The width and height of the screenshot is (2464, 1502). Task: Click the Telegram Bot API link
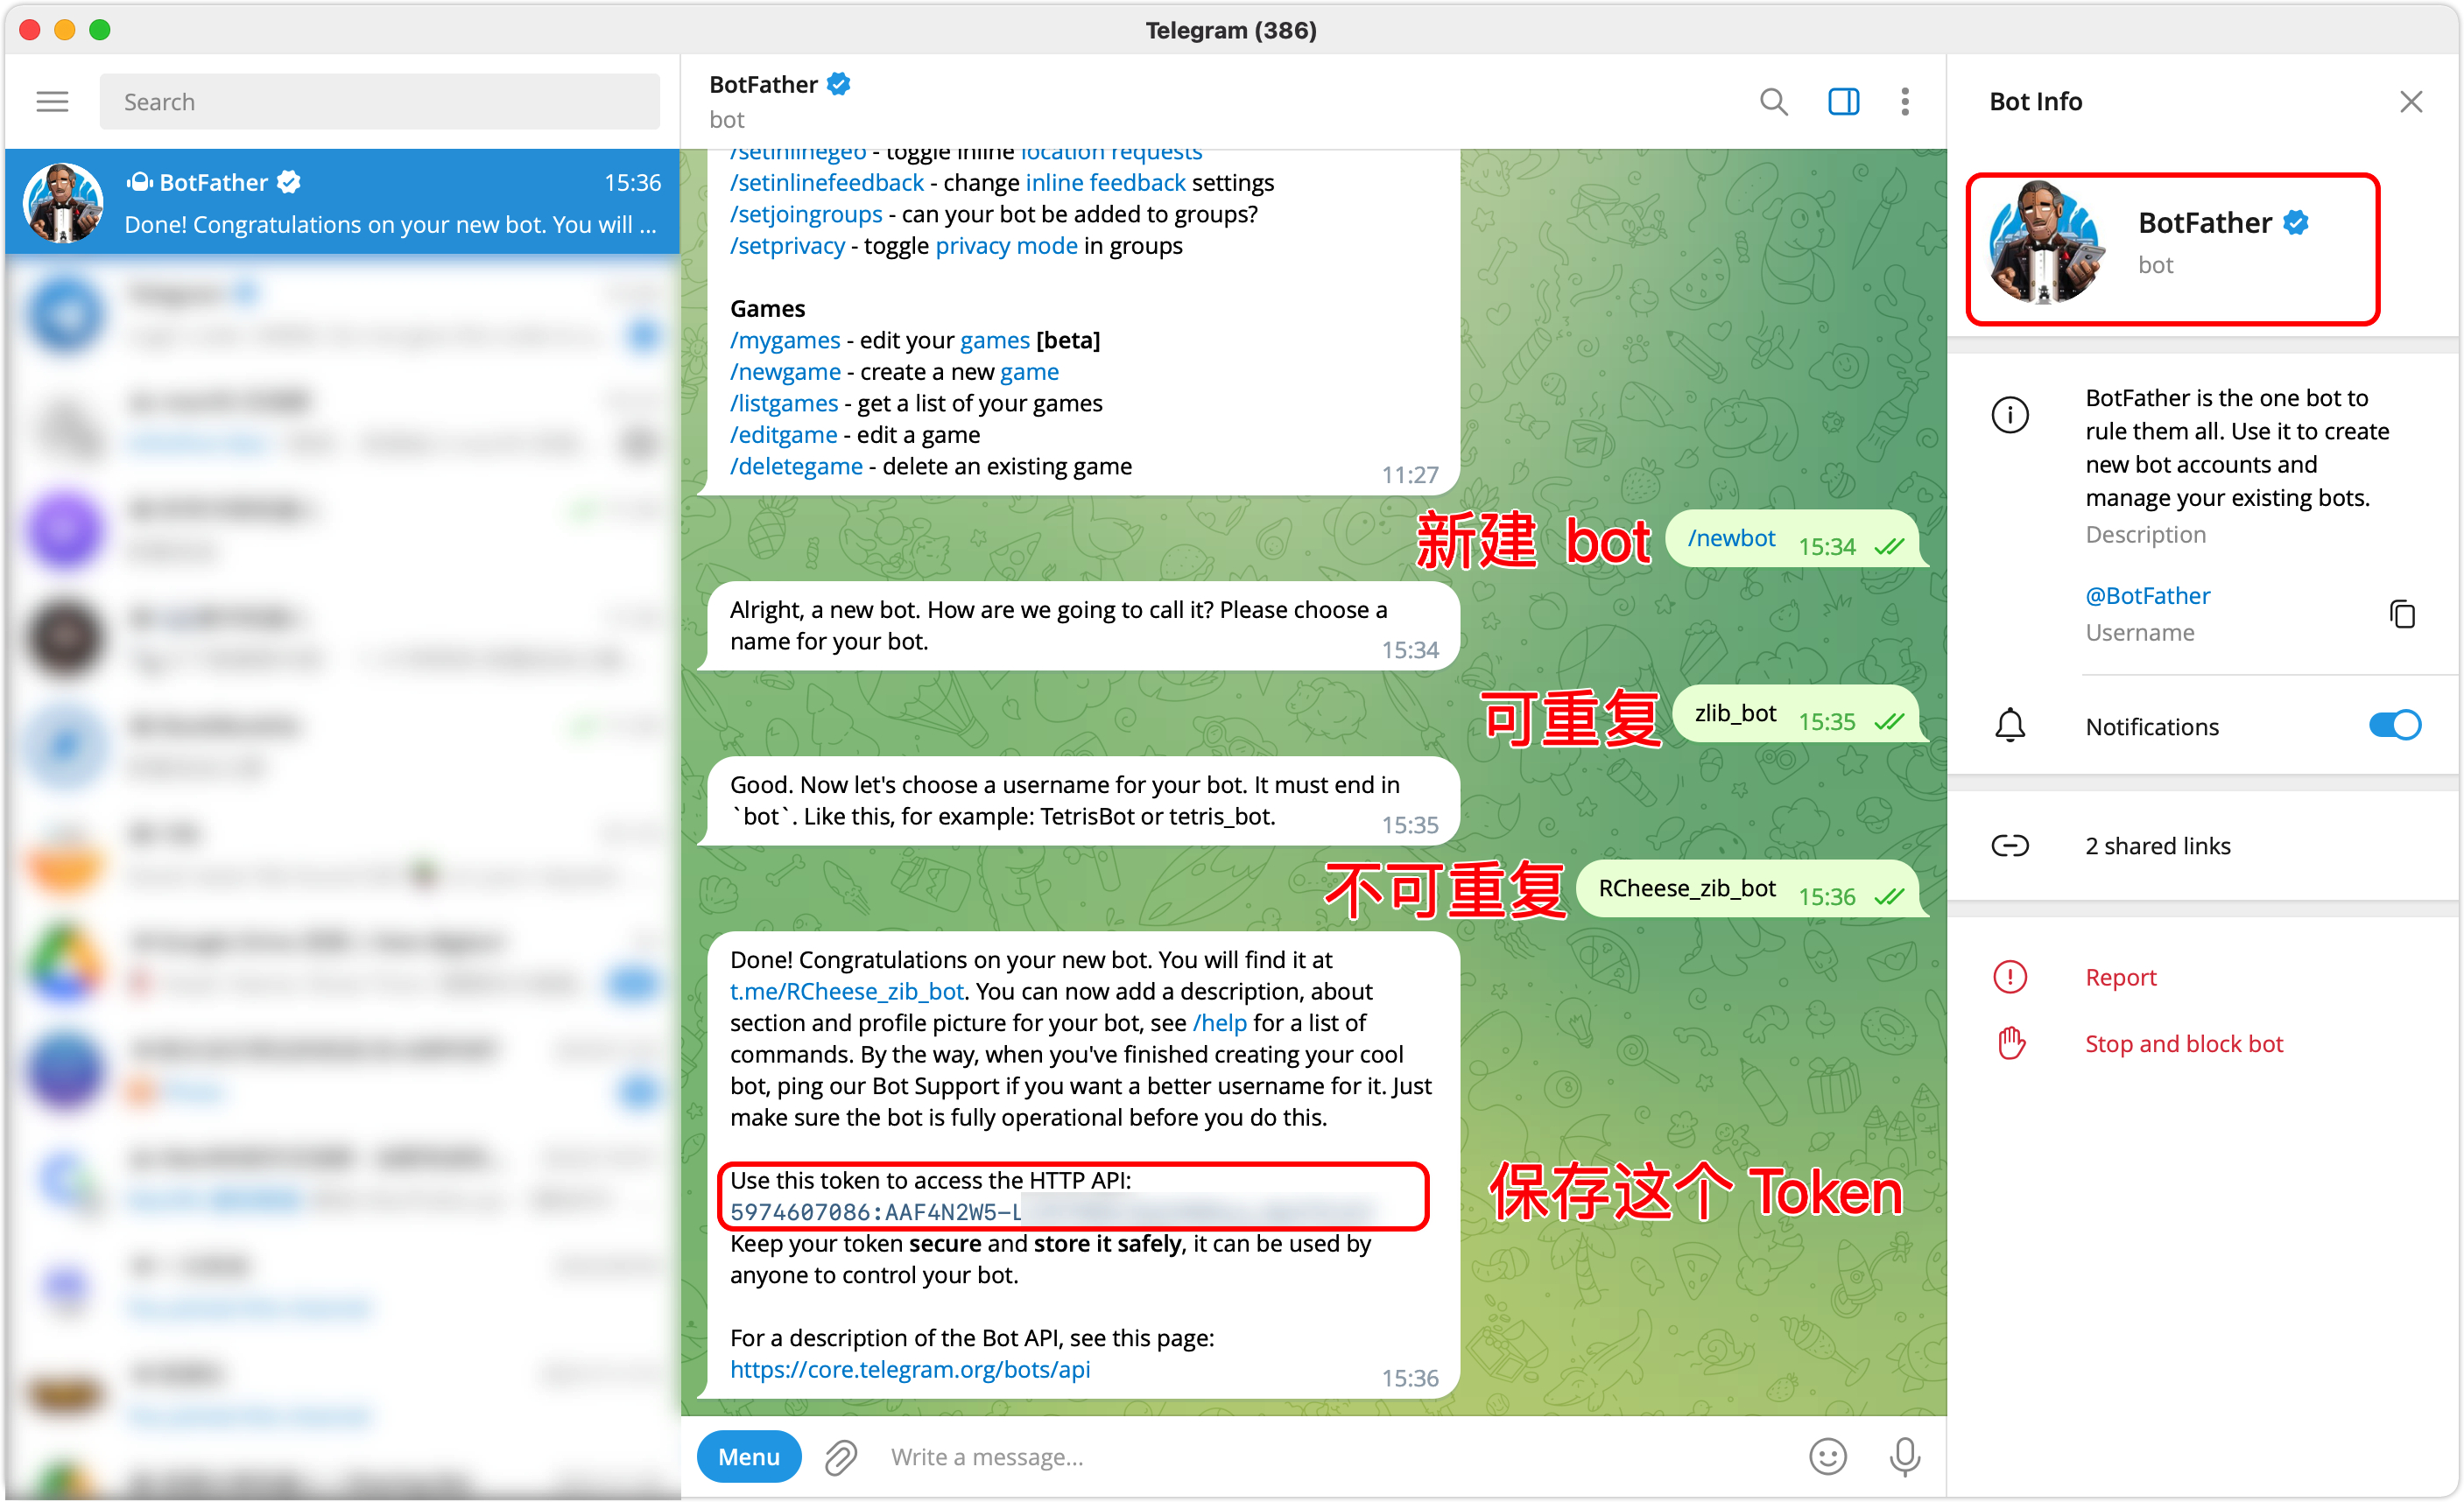click(915, 1368)
